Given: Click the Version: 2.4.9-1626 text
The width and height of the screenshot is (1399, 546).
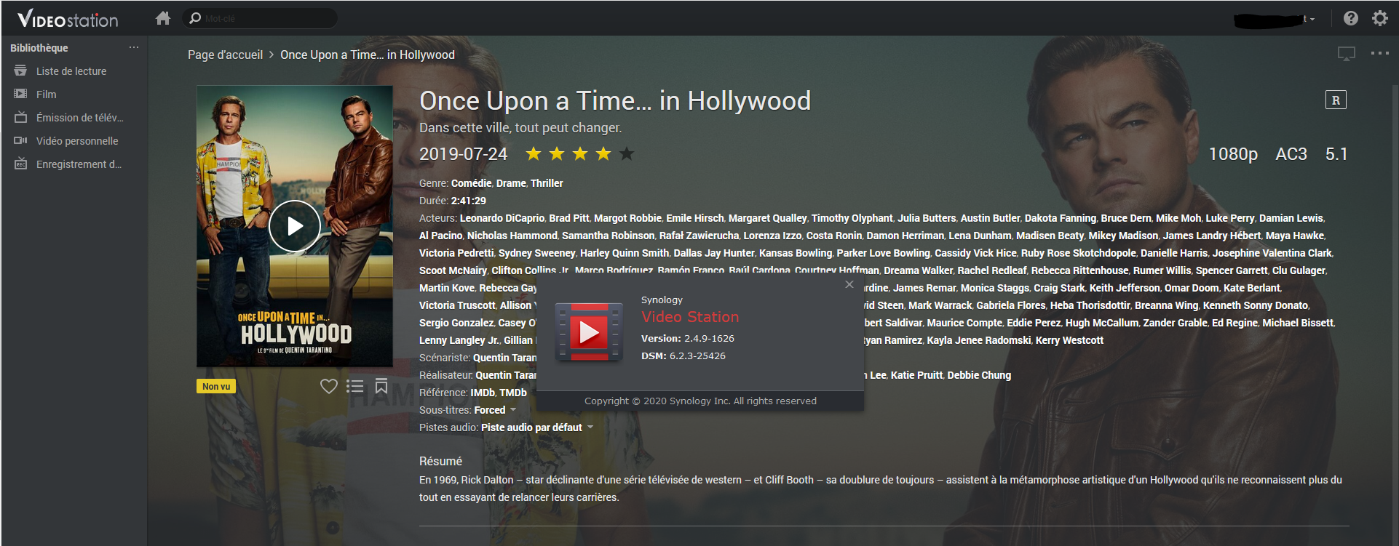Looking at the screenshot, I should click(688, 338).
